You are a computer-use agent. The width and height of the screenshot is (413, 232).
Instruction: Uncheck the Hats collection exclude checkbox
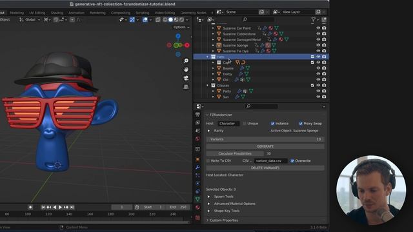(312, 57)
